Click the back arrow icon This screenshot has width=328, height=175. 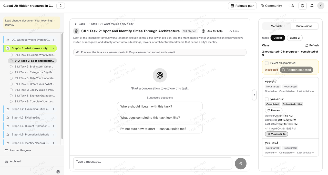(76, 24)
